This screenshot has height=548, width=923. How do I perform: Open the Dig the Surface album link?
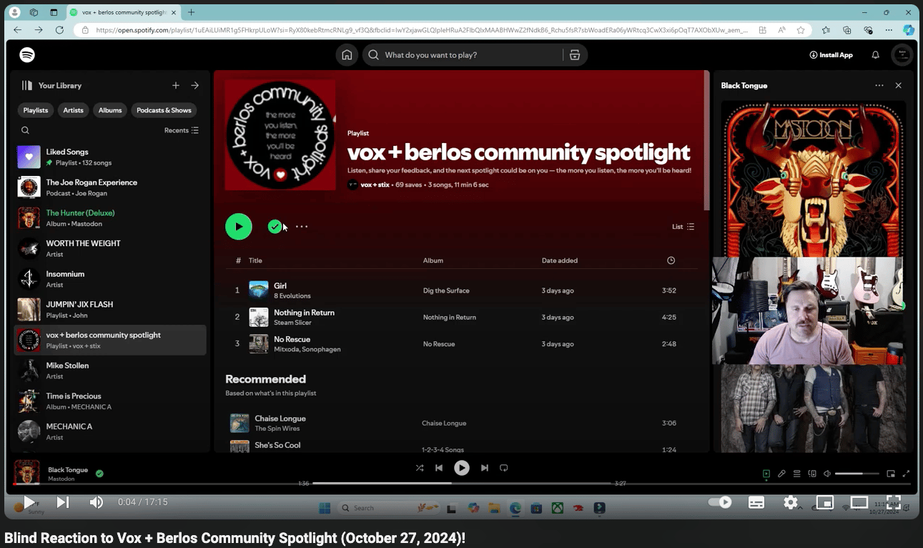pos(446,290)
